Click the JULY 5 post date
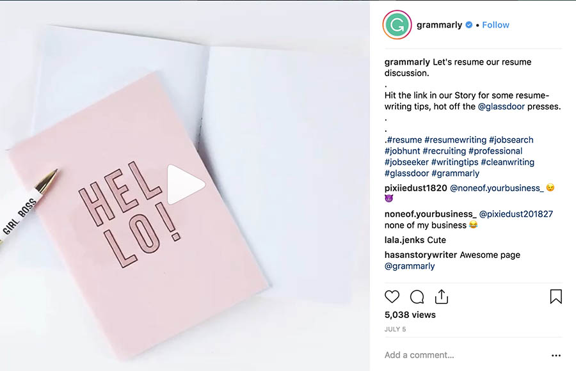The height and width of the screenshot is (371, 576). click(395, 329)
